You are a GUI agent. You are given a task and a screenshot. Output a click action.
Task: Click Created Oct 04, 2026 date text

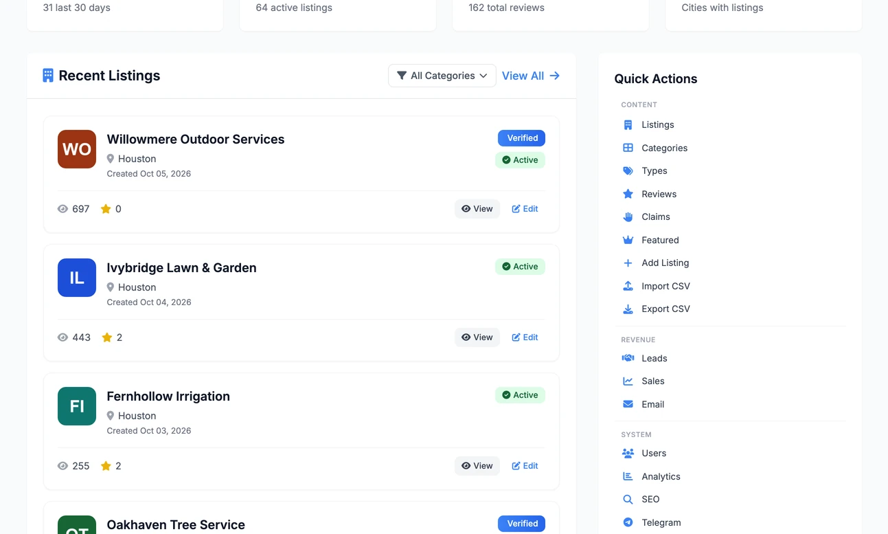point(149,302)
